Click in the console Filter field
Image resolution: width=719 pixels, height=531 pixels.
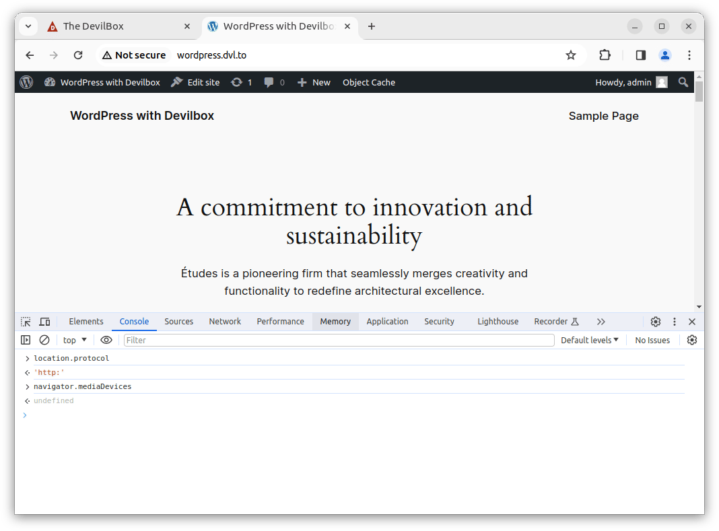click(x=339, y=341)
